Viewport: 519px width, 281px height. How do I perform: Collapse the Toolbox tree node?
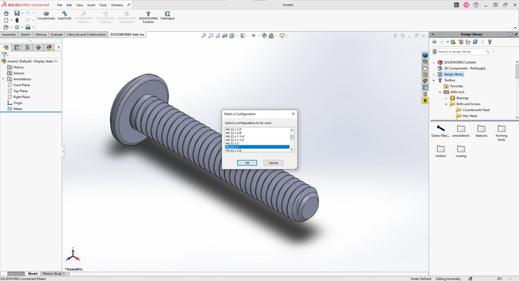(x=434, y=81)
